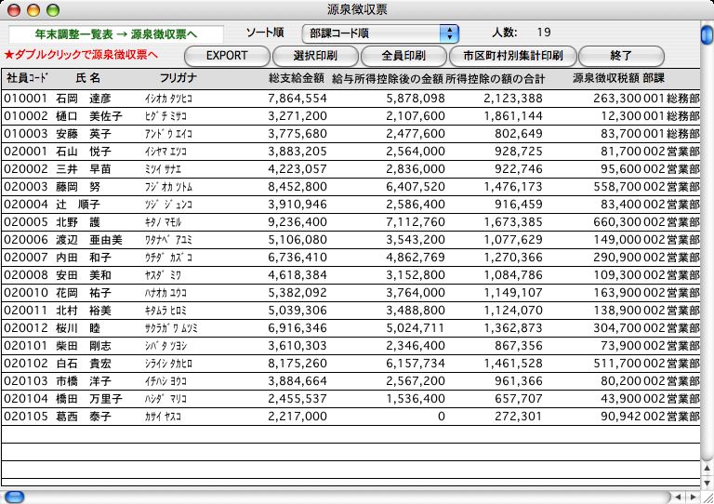Viewport: 714px width, 504px height.
Task: Click the horizontal scrollbar left arrow
Action: click(676, 497)
